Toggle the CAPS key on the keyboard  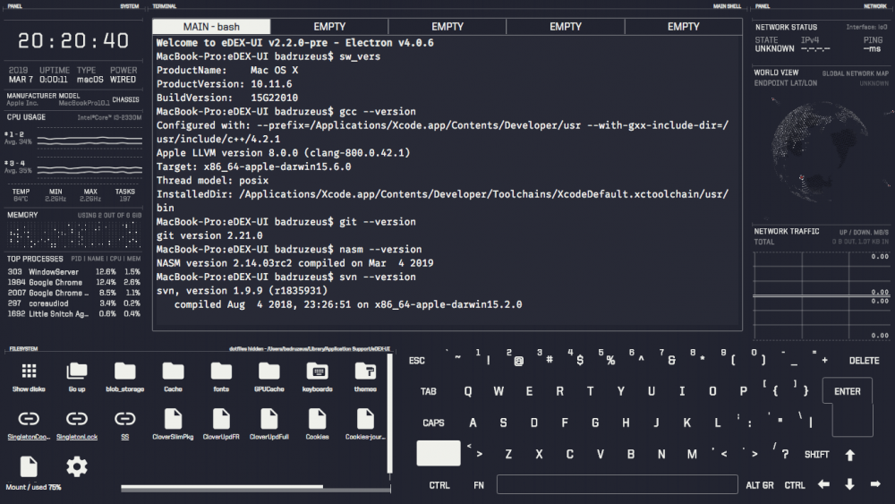tap(433, 423)
